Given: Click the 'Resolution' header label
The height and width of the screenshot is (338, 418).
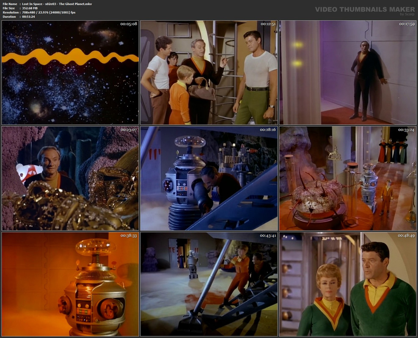Looking at the screenshot, I should tap(11, 13).
